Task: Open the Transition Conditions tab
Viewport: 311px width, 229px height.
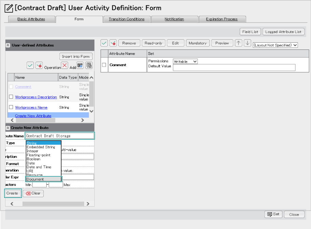Action: click(126, 19)
